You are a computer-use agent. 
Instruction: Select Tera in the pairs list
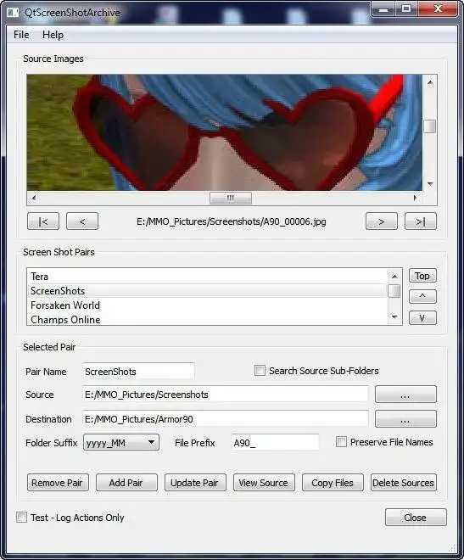pos(207,277)
